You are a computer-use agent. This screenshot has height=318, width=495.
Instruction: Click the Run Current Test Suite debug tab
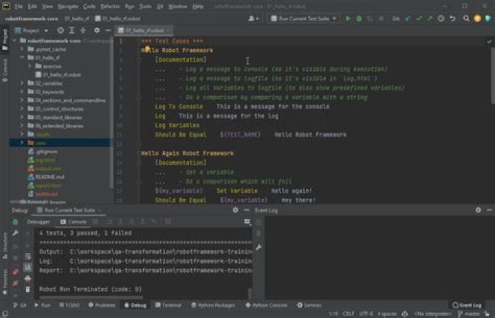[69, 210]
